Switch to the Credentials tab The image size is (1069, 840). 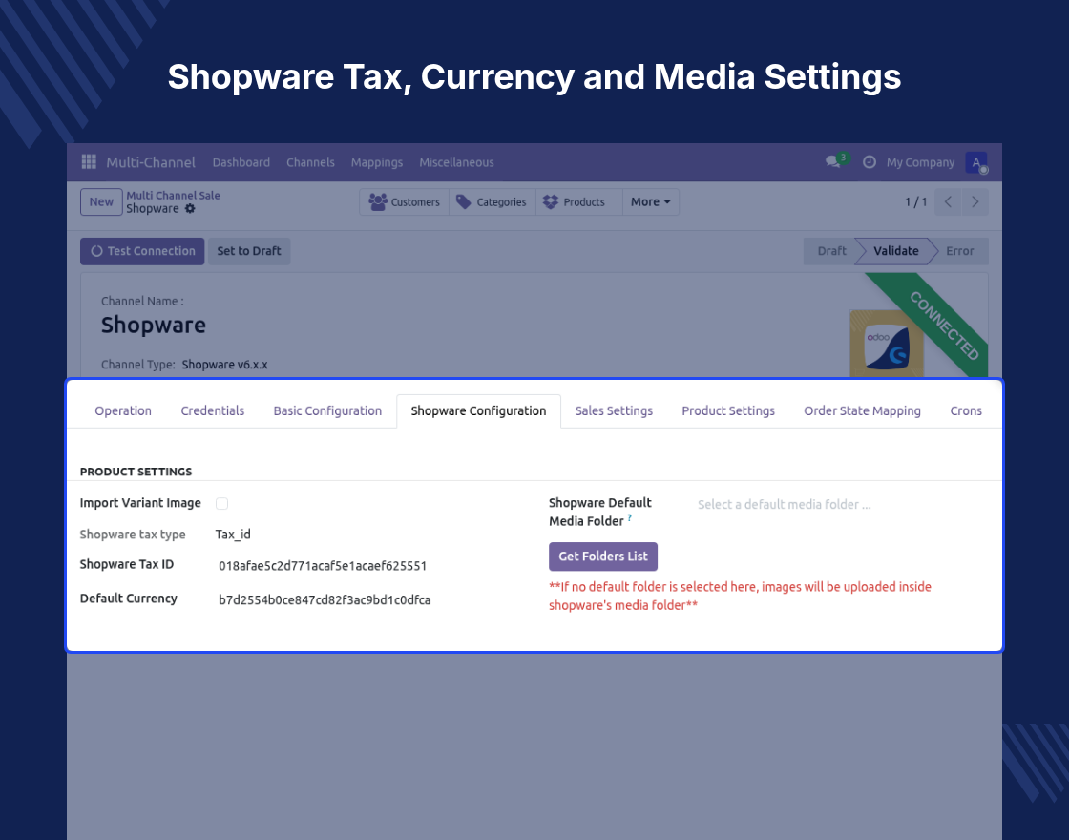point(213,410)
